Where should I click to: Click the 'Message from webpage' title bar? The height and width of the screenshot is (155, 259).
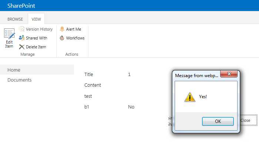196,76
